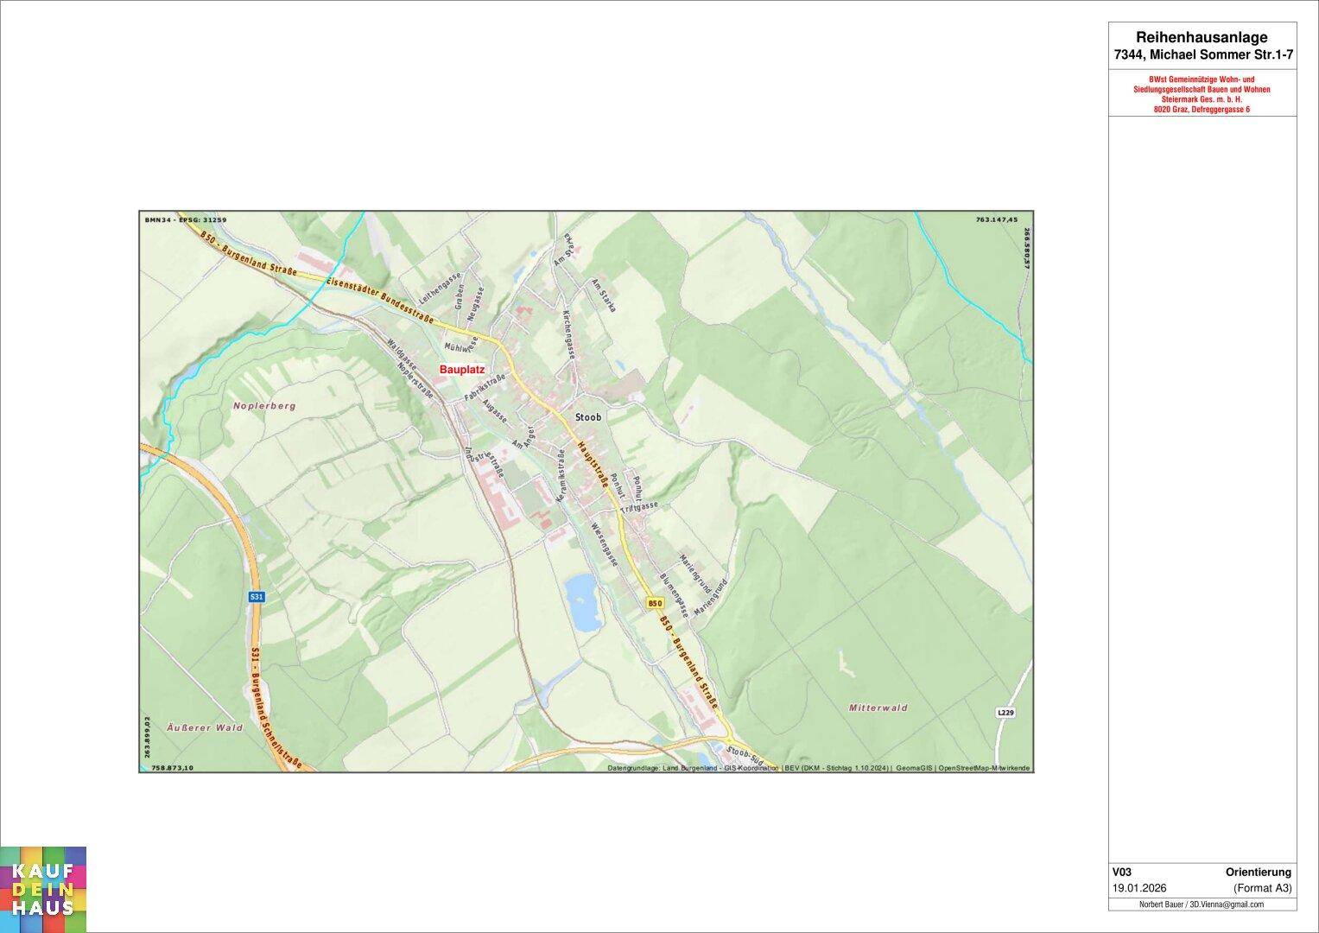
Task: Select the blue pond on the map
Action: pos(580,600)
